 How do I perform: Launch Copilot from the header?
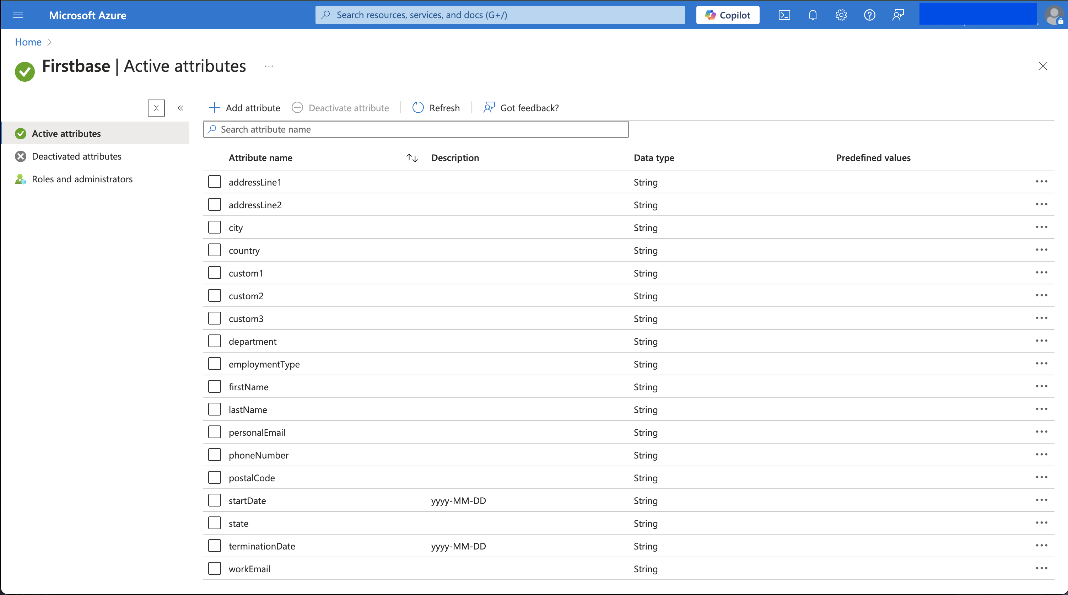(x=728, y=15)
